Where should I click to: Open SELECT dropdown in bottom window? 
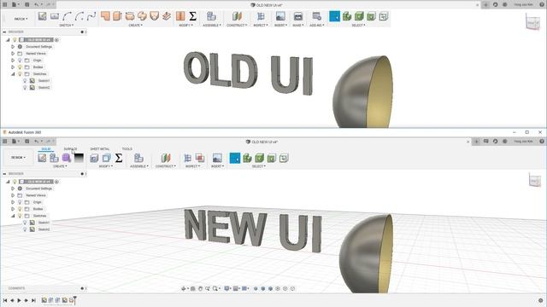click(x=259, y=166)
